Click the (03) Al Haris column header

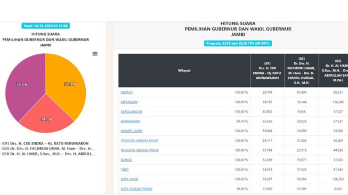[x=334, y=70]
